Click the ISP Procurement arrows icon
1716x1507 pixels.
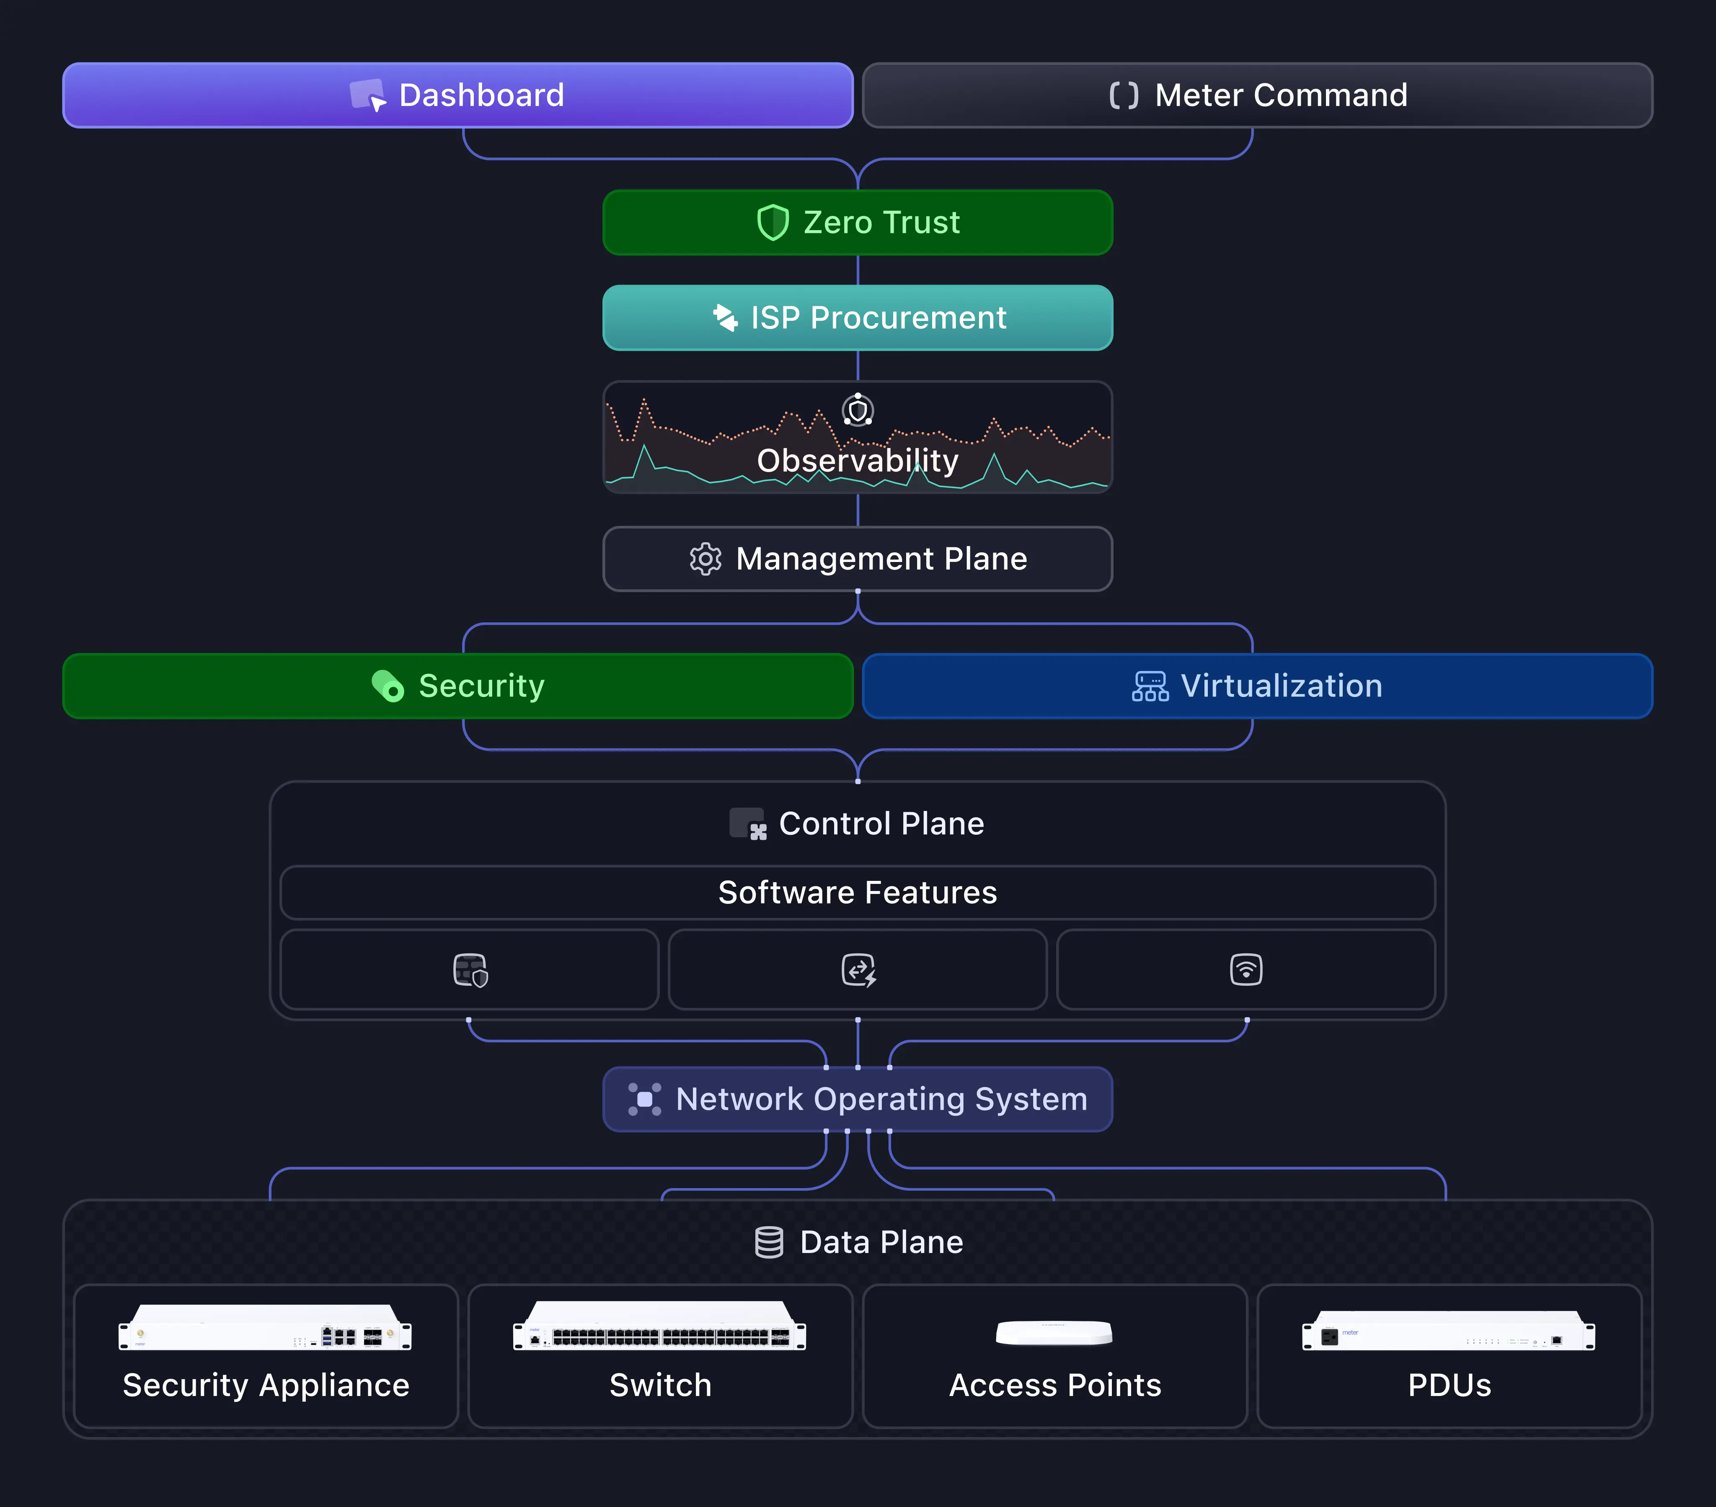pyautogui.click(x=725, y=318)
